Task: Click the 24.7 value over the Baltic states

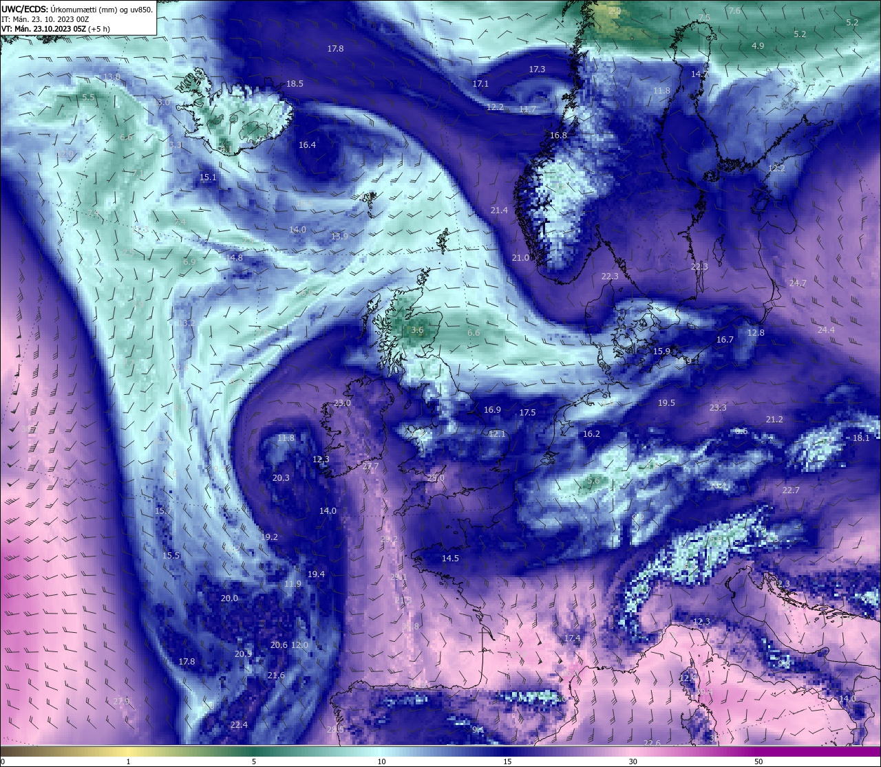Action: click(x=798, y=283)
